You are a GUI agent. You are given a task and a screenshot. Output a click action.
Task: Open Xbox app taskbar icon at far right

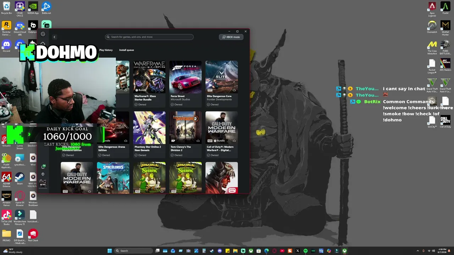click(344, 251)
